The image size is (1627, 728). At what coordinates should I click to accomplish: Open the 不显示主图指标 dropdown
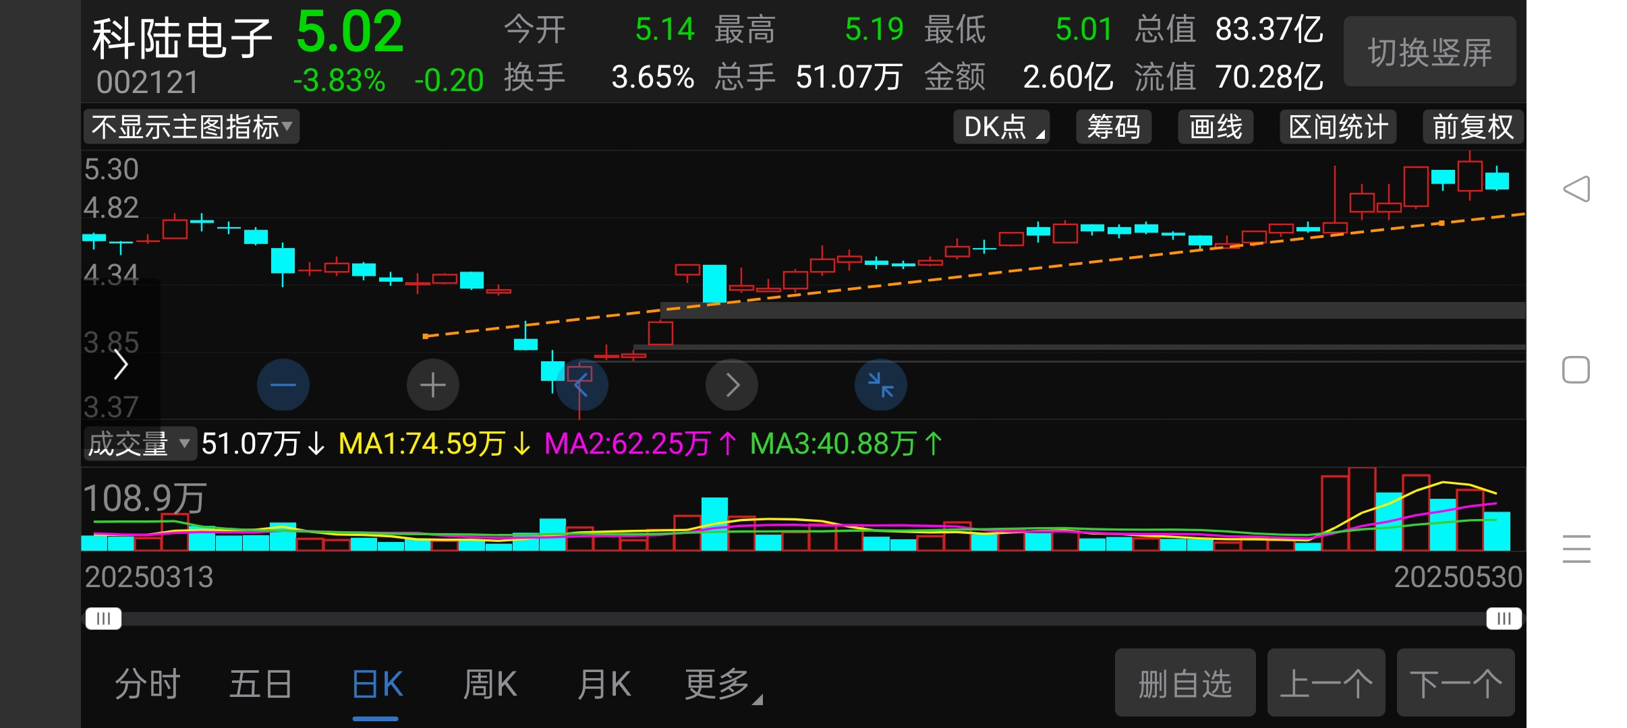coord(192,127)
